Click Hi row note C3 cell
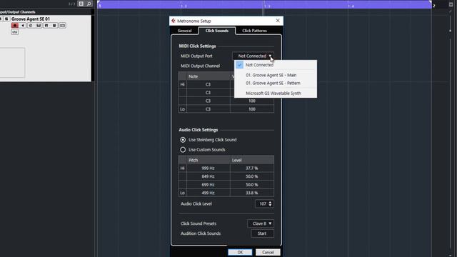Viewport: 457px width, 257px height. tap(208, 84)
